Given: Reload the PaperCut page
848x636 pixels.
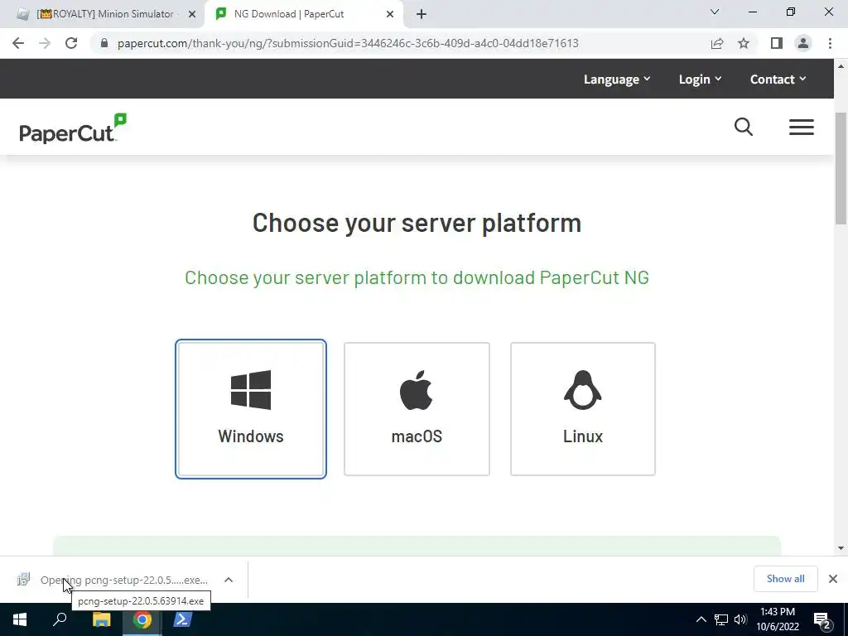Looking at the screenshot, I should tap(71, 43).
